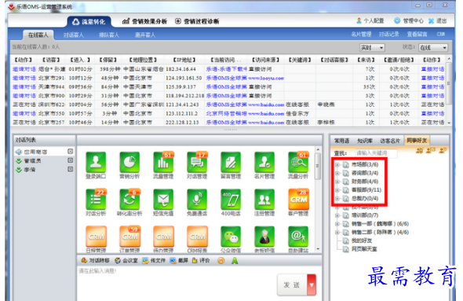
Task: Open the 流量分析 globe search icon
Action: [x=298, y=162]
